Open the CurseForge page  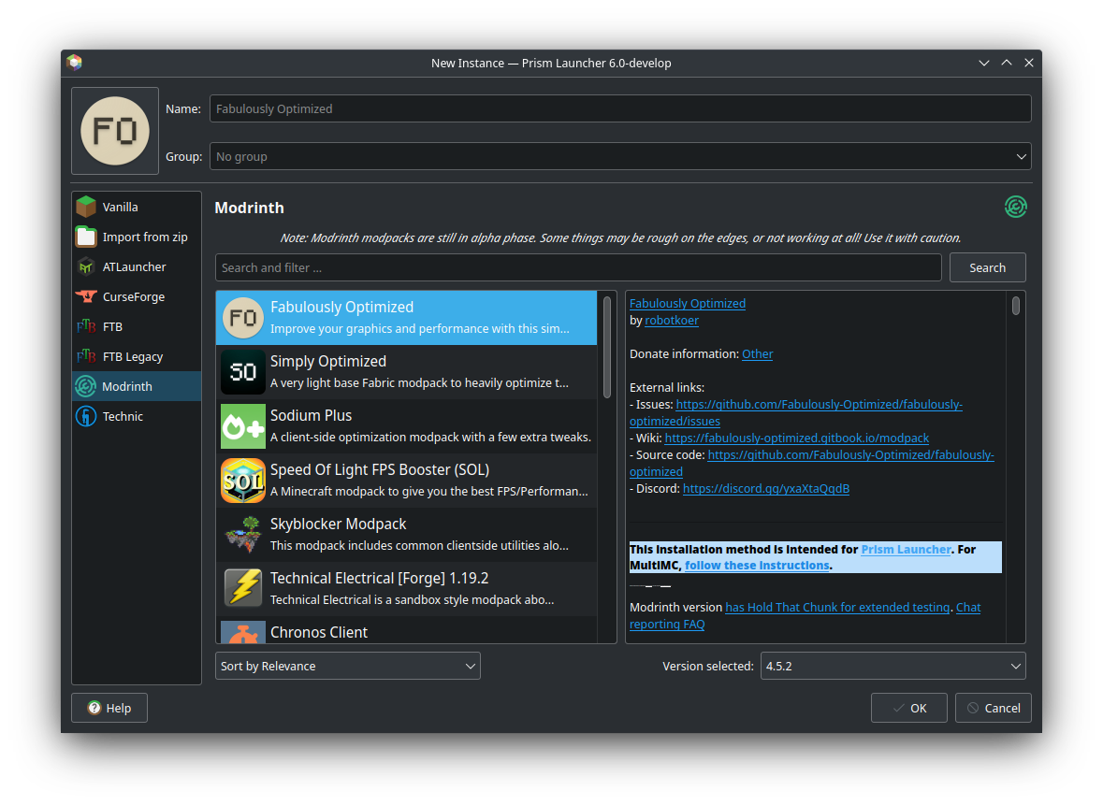137,296
